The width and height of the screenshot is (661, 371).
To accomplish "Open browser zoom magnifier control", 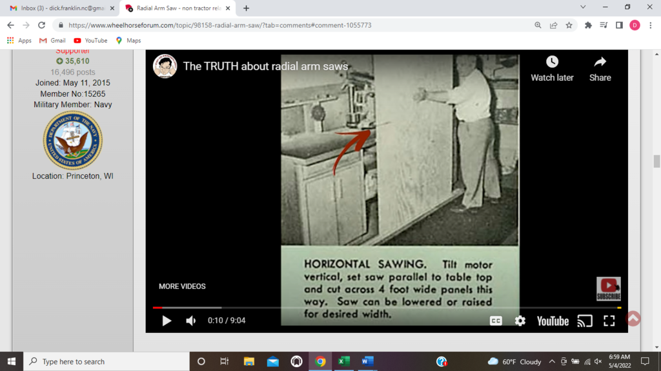I will (538, 25).
